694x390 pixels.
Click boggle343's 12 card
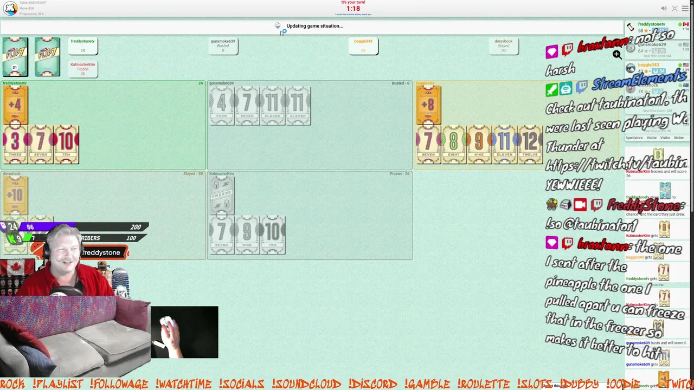click(530, 145)
